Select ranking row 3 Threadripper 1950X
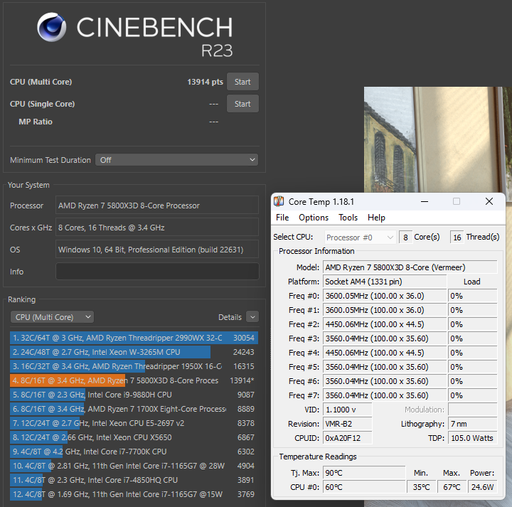Viewport: 512px width, 507px height. (x=134, y=366)
